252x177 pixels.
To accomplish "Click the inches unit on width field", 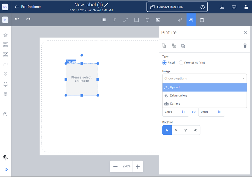I will coord(183,112).
